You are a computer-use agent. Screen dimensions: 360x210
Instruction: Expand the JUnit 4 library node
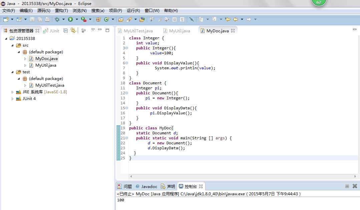(12, 99)
